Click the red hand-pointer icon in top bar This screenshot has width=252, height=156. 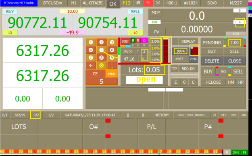coord(148,3)
